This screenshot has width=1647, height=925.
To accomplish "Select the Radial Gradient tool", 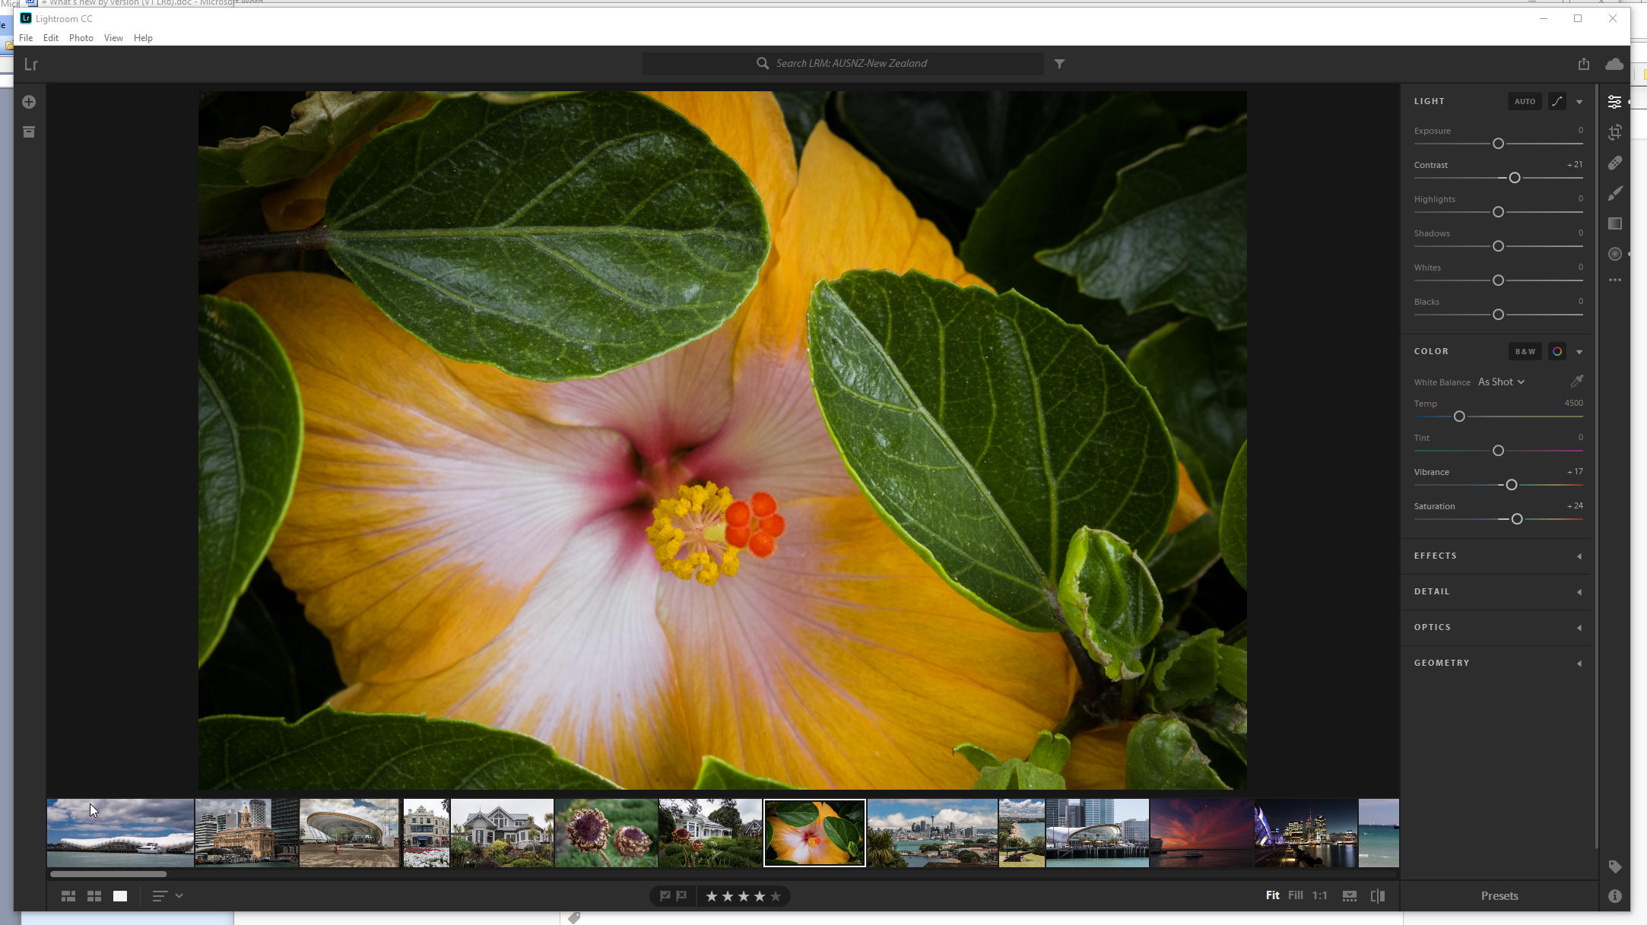I will pyautogui.click(x=1615, y=254).
